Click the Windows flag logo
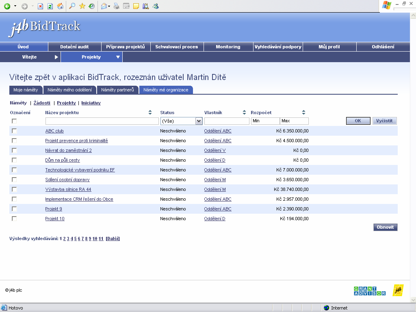 (387, 5)
